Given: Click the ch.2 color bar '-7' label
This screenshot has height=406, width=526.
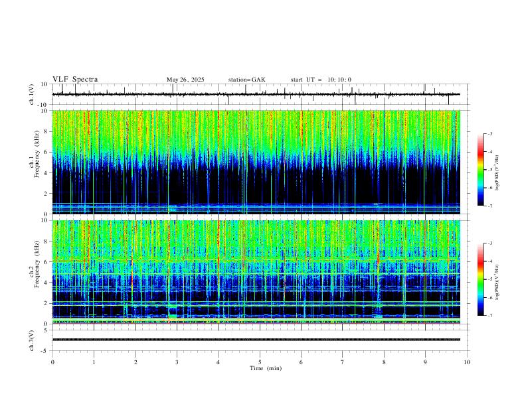Looking at the screenshot, I should click(489, 316).
